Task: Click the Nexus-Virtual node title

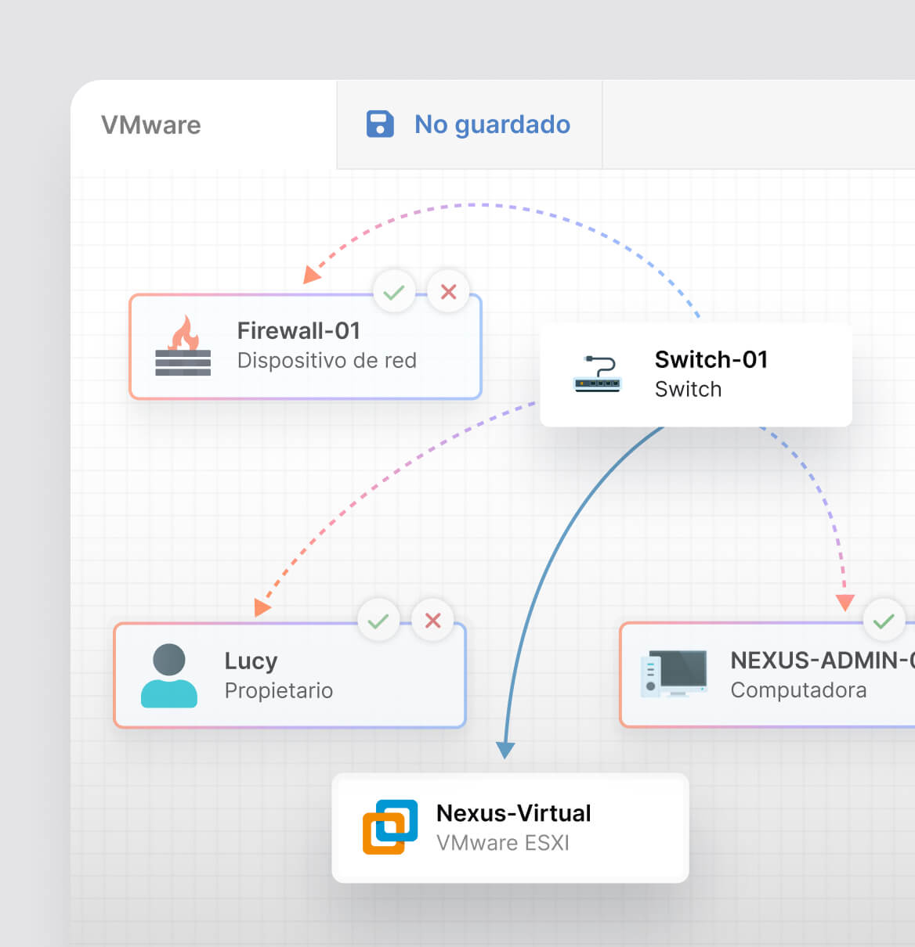Action: (x=513, y=812)
